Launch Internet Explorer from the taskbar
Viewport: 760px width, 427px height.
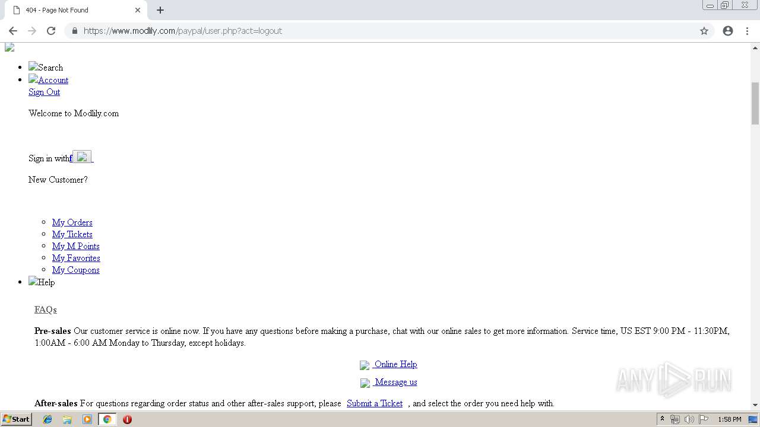point(47,419)
